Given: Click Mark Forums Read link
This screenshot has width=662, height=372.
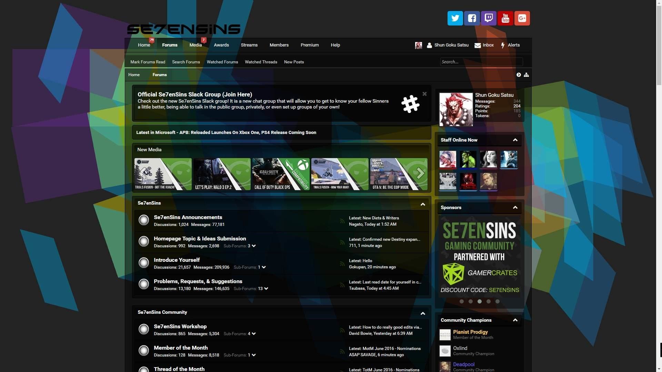Looking at the screenshot, I should tap(148, 62).
